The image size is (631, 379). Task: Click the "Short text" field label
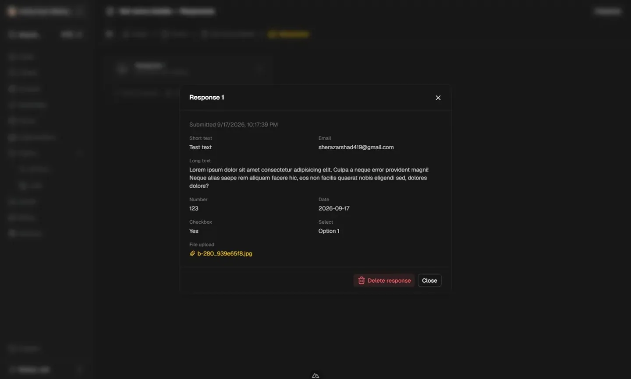[201, 138]
